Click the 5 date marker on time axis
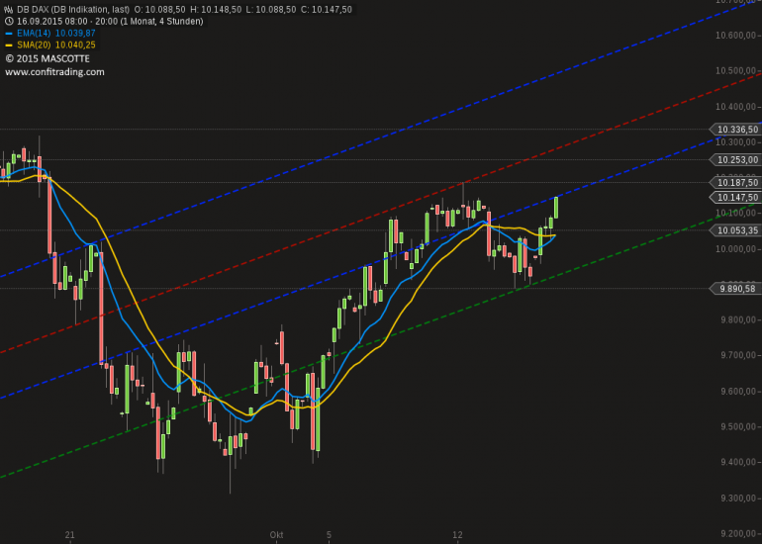The height and width of the screenshot is (544, 762). point(329,535)
